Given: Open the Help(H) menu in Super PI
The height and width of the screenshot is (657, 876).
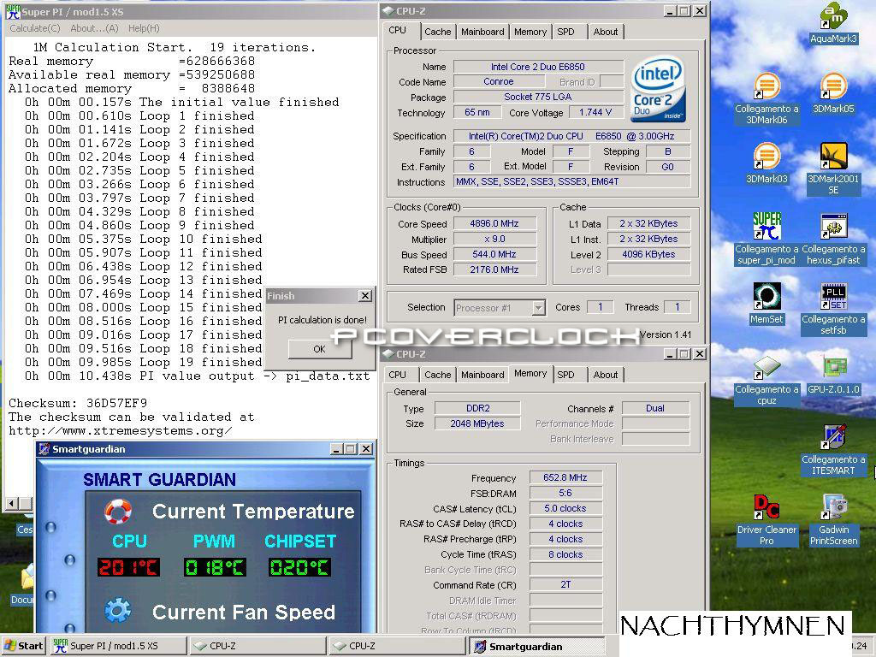Looking at the screenshot, I should tap(144, 28).
